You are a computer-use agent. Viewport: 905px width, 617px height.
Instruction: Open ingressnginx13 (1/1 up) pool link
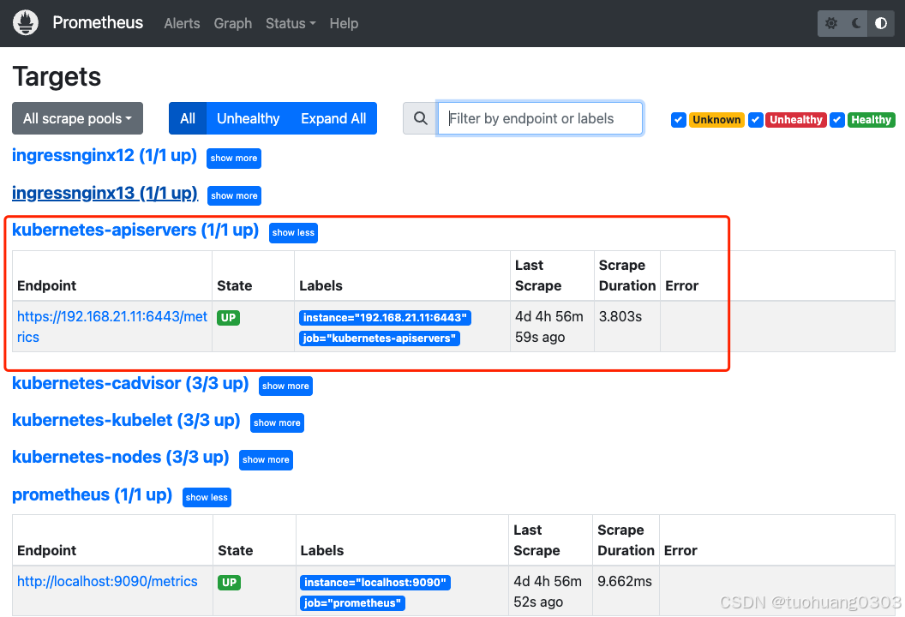(x=105, y=193)
